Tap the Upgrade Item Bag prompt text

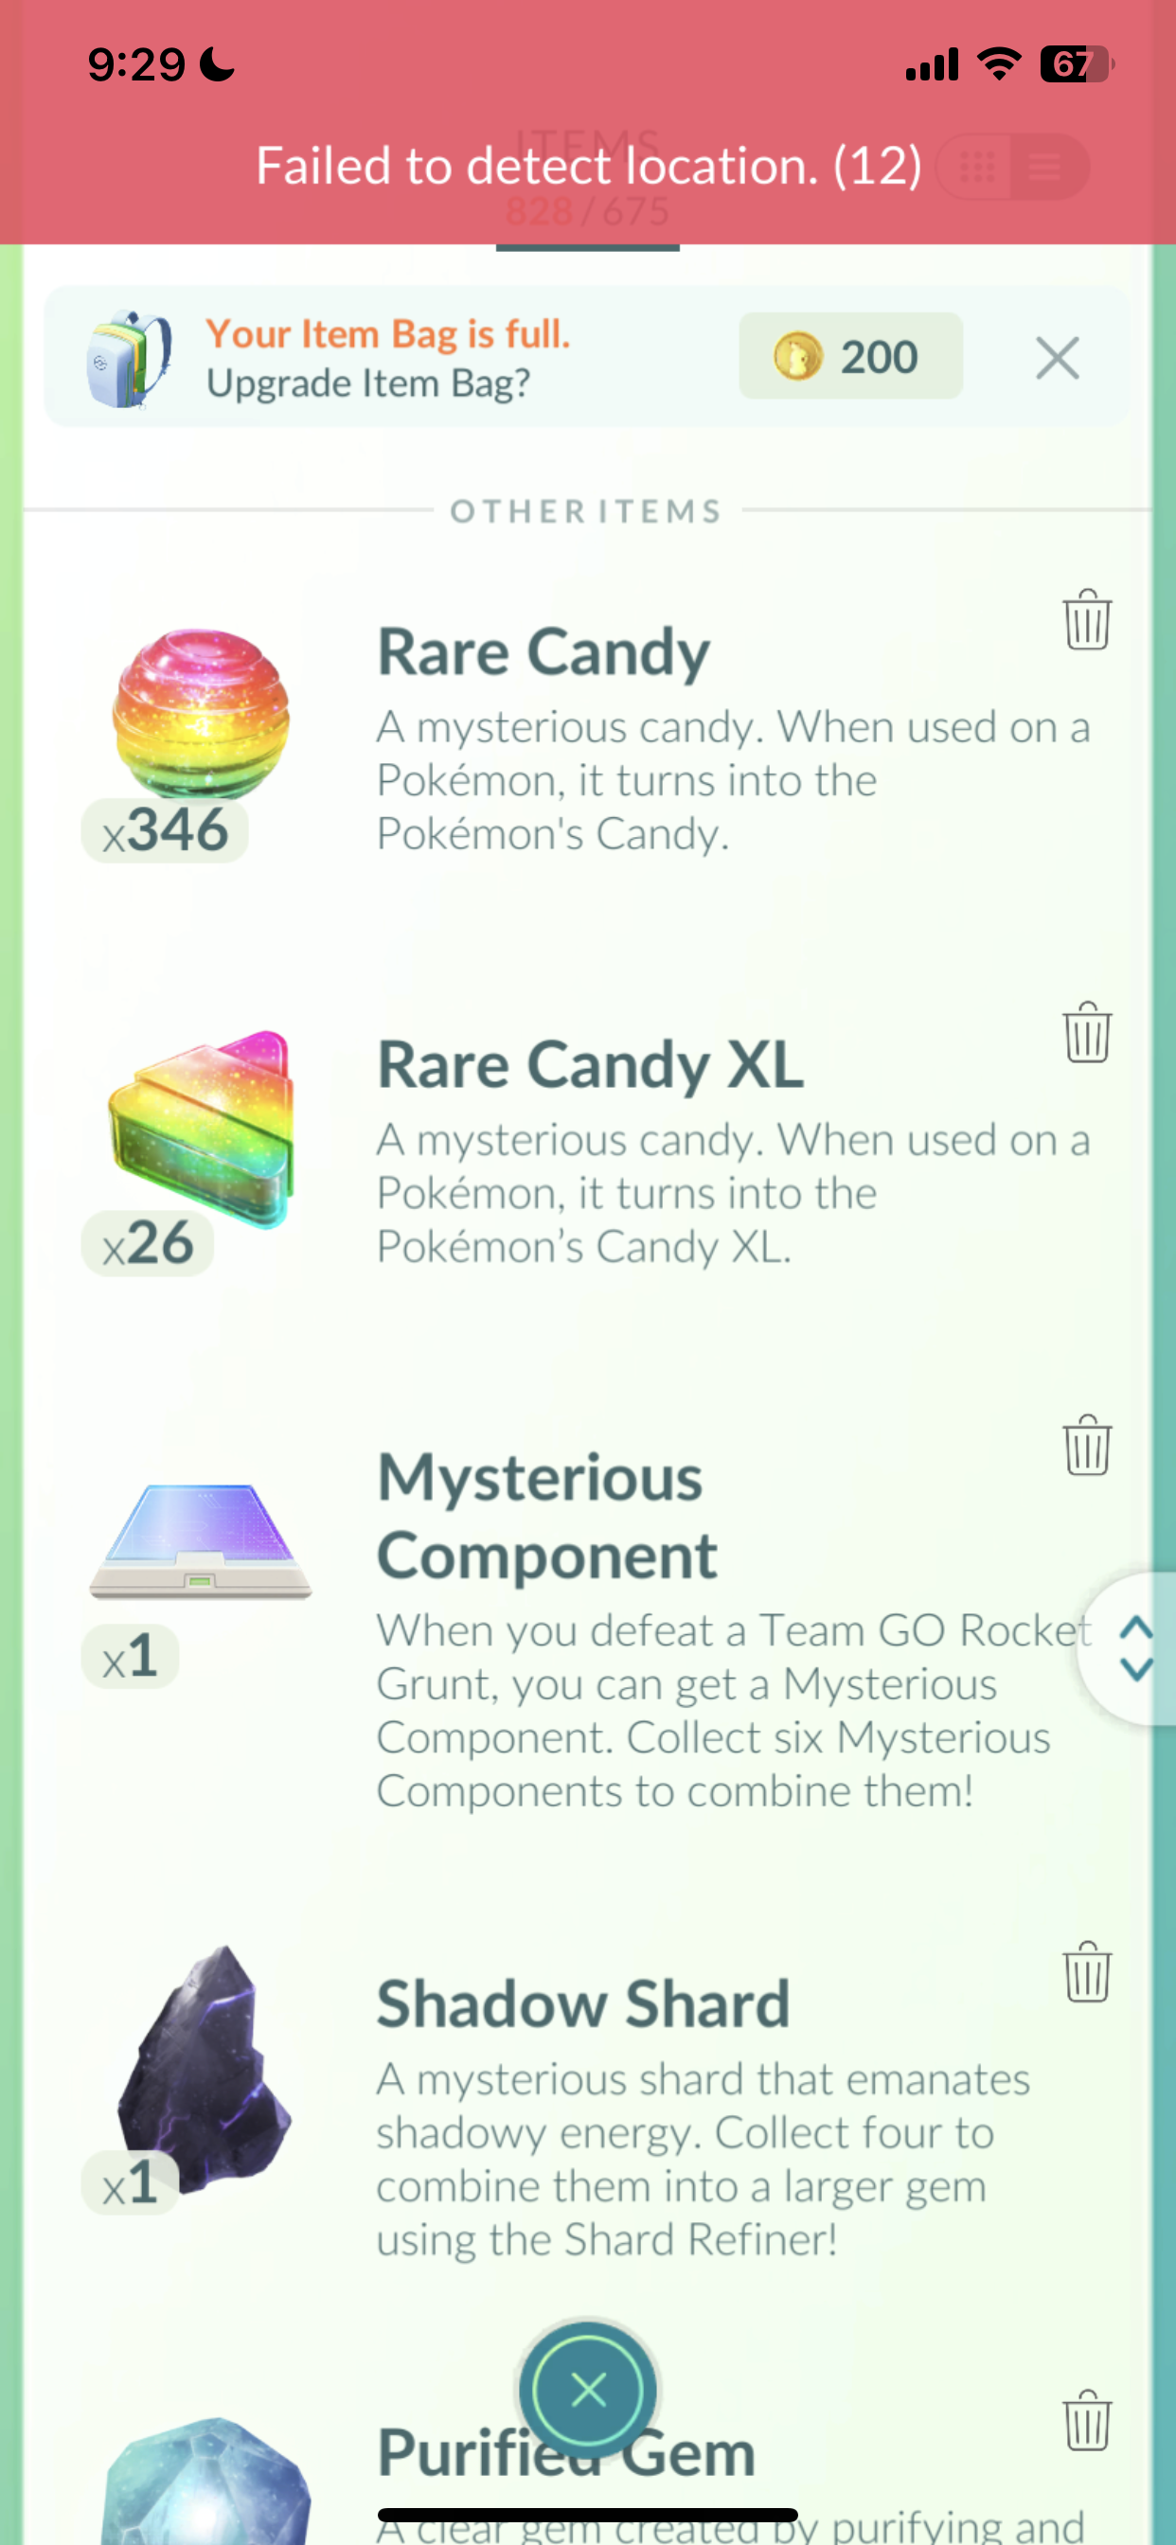(367, 383)
